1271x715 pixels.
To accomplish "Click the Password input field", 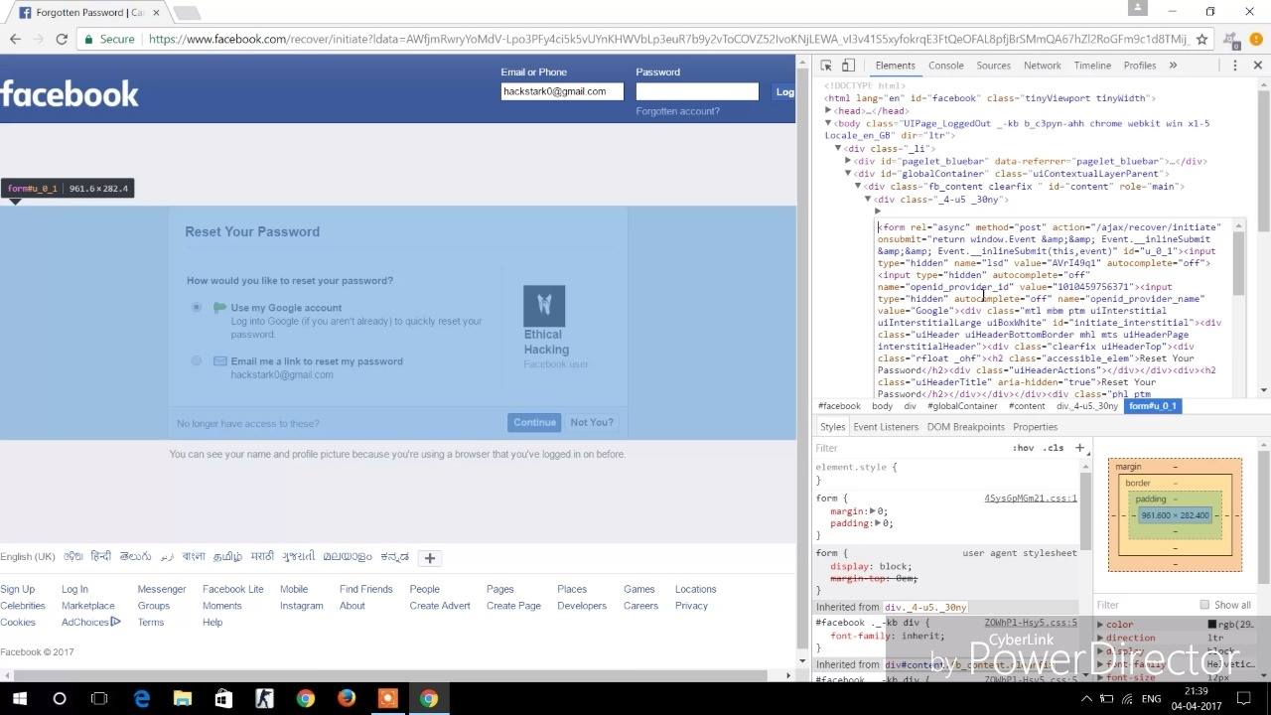I will 697,91.
